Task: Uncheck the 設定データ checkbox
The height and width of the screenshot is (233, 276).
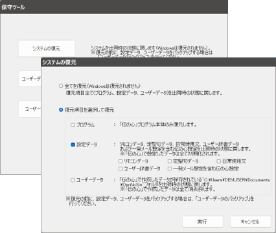Action: 73,145
